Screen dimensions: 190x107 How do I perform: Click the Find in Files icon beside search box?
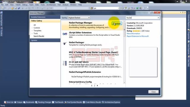(x=92, y=8)
